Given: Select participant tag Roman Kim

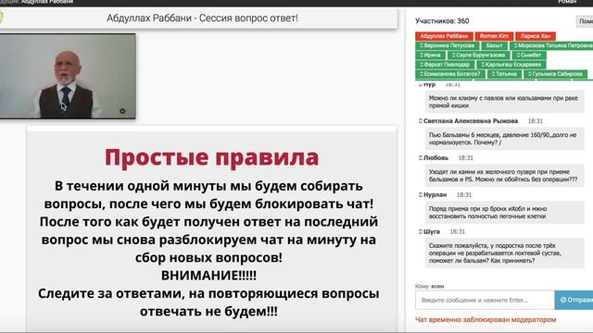Looking at the screenshot, I should 494,36.
